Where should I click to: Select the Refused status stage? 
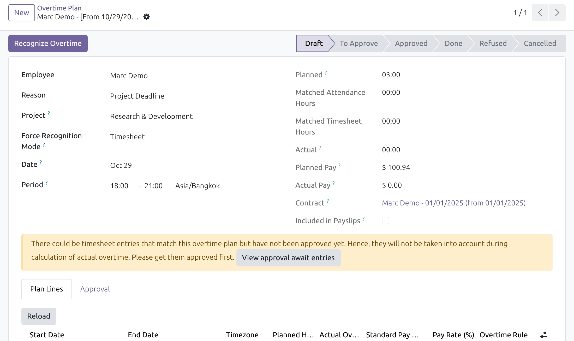pos(493,43)
